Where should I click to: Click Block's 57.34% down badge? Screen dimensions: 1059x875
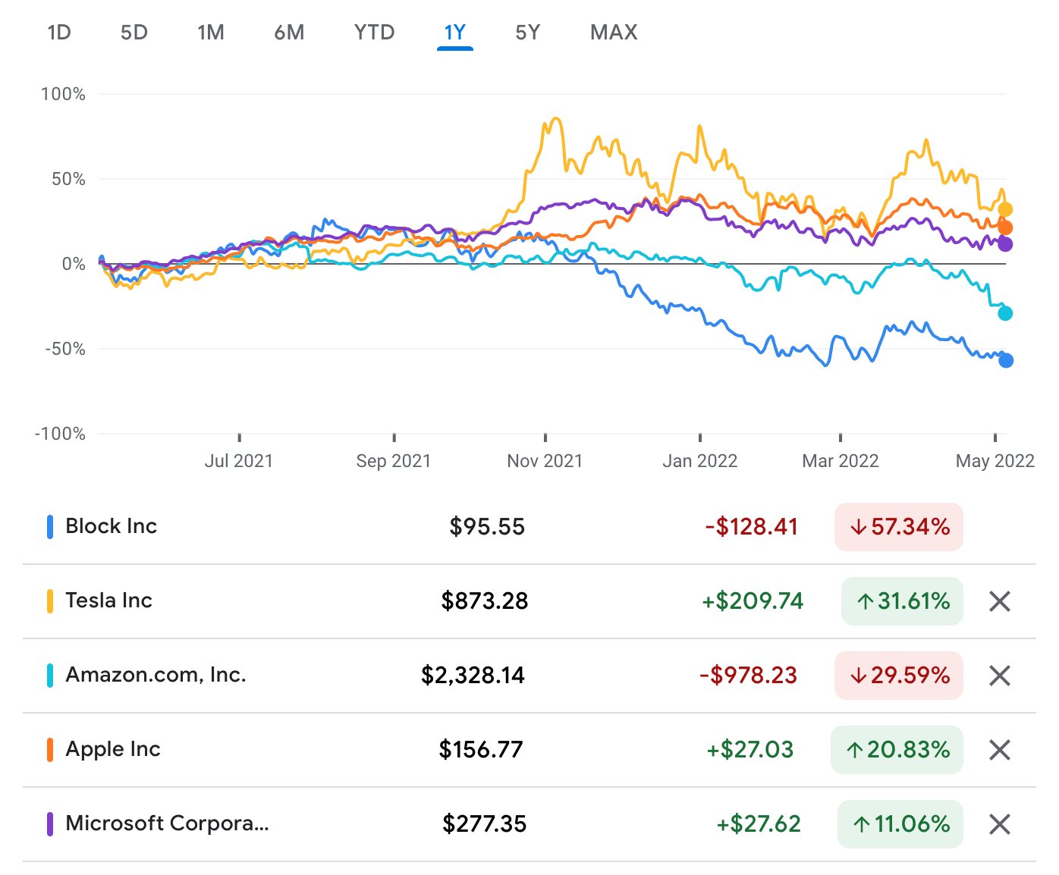coord(899,527)
